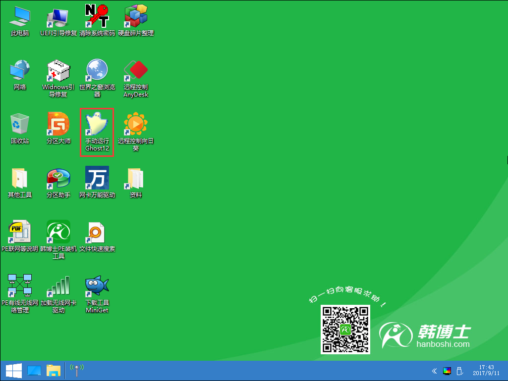The height and width of the screenshot is (381, 508).
Task: Click the taskbar clock showing 17:43
Action: coord(486,371)
